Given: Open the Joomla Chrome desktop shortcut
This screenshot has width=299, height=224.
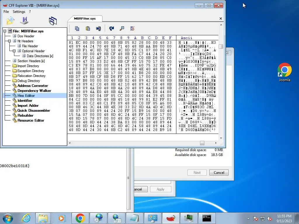Looking at the screenshot, I should click(284, 72).
